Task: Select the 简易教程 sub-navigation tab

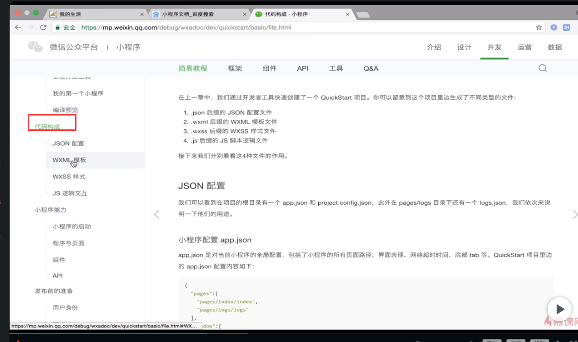Action: click(x=193, y=68)
